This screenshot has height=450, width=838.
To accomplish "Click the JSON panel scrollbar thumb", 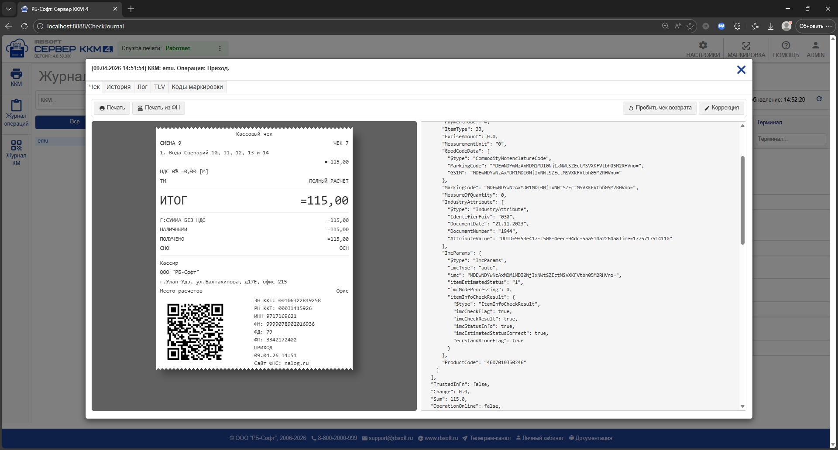I will point(742,200).
